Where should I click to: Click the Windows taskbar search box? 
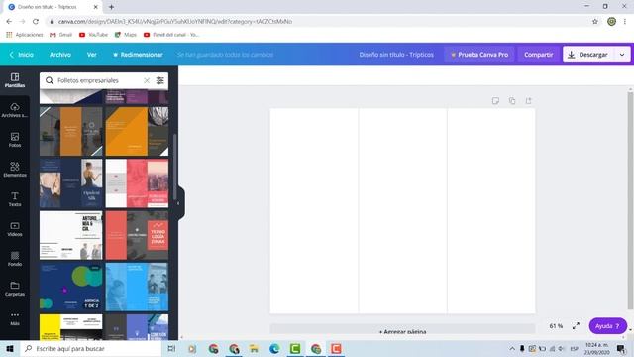coord(91,348)
